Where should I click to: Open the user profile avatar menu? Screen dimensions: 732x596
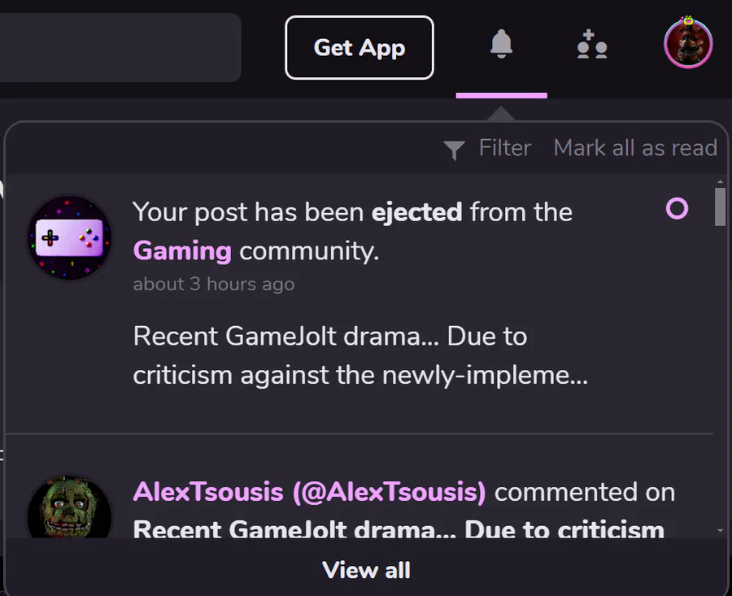(688, 44)
